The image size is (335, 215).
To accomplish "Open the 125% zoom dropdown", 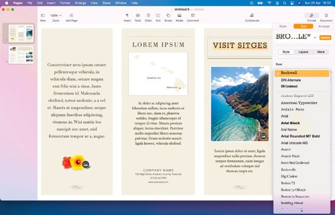I will click(55, 16).
